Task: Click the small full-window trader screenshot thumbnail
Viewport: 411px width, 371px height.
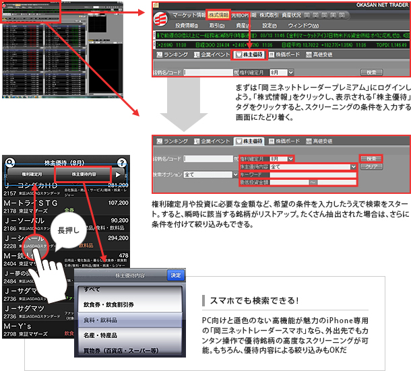Action: click(x=63, y=49)
